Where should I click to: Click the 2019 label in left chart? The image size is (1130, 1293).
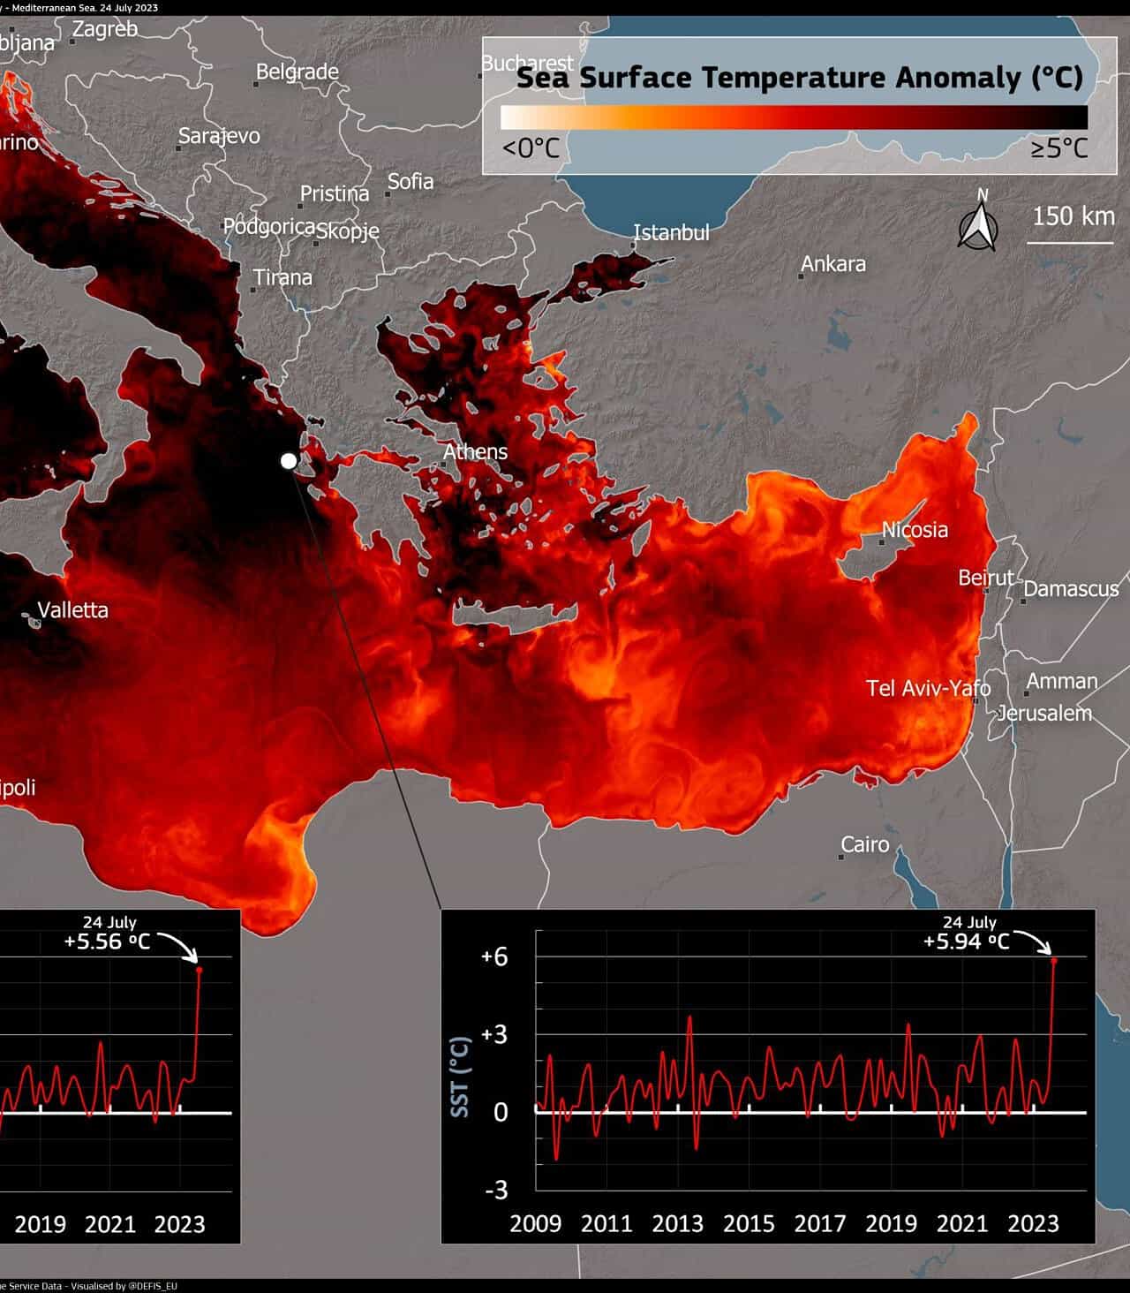click(x=40, y=1224)
